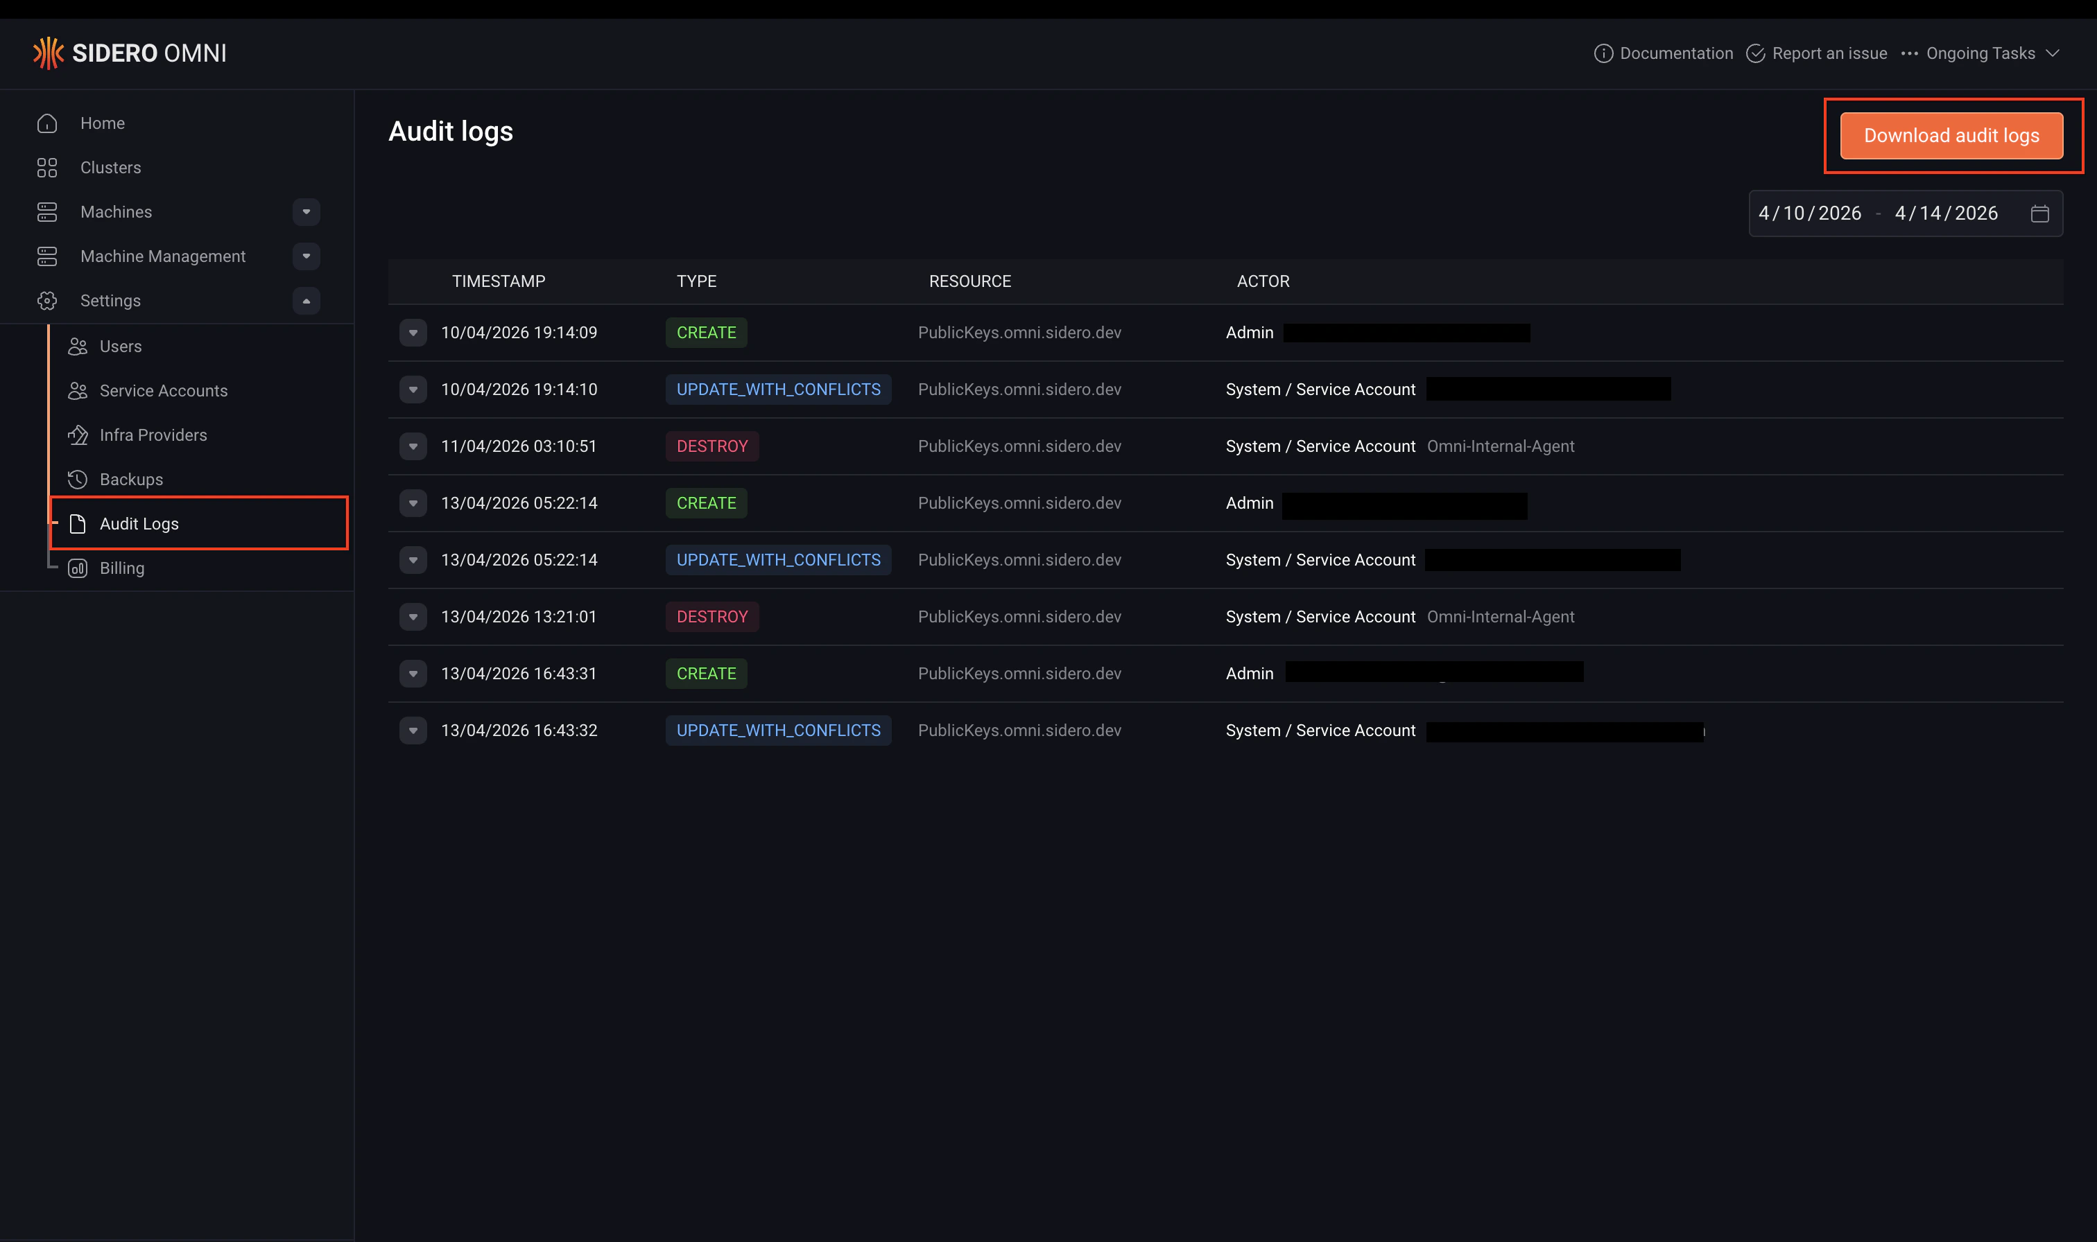
Task: Click the Ongoing Tasks ellipsis icon
Action: (1908, 53)
